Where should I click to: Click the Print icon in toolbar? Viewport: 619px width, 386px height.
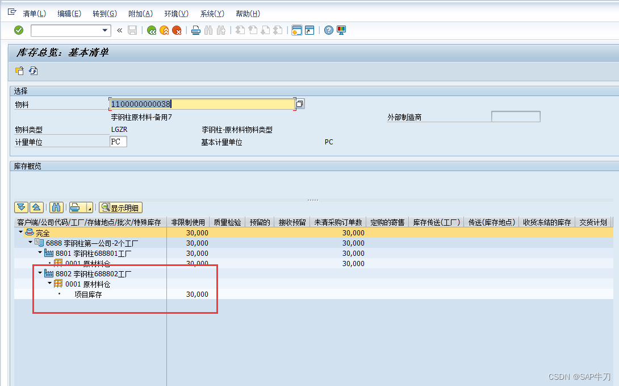coord(196,30)
